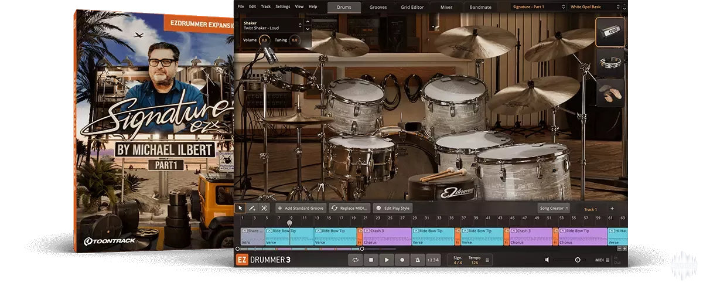Image resolution: width=703 pixels, height=286 pixels.
Task: Add a new track with plus icon
Action: [x=612, y=209]
